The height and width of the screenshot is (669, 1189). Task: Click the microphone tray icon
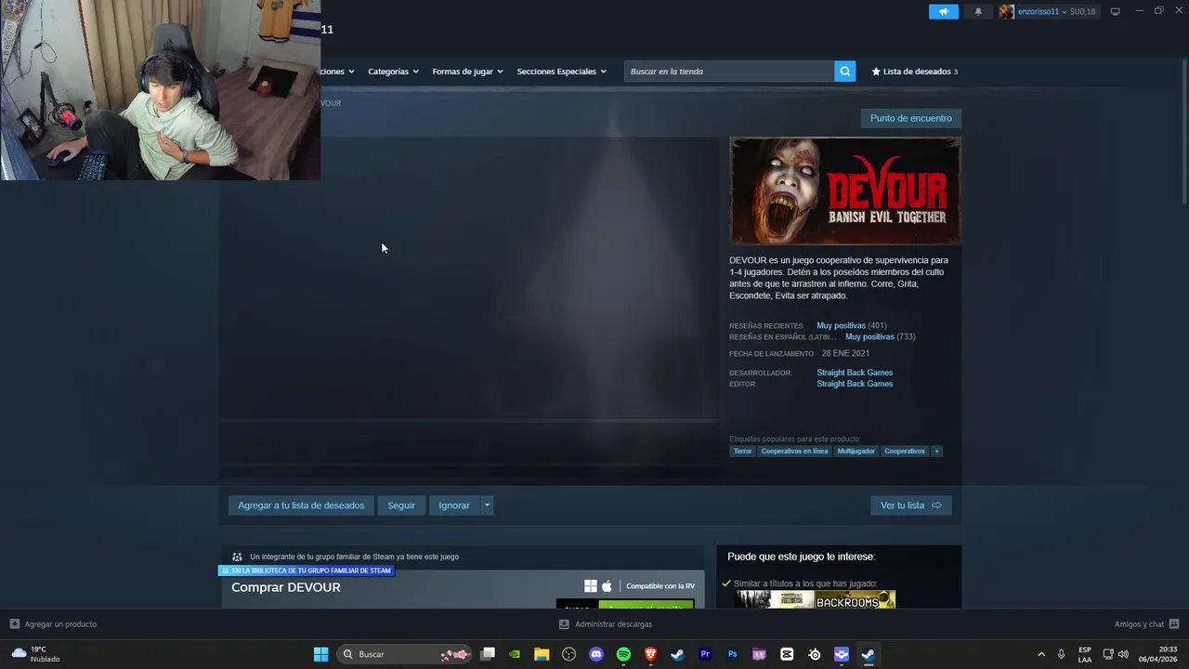[x=1061, y=654]
